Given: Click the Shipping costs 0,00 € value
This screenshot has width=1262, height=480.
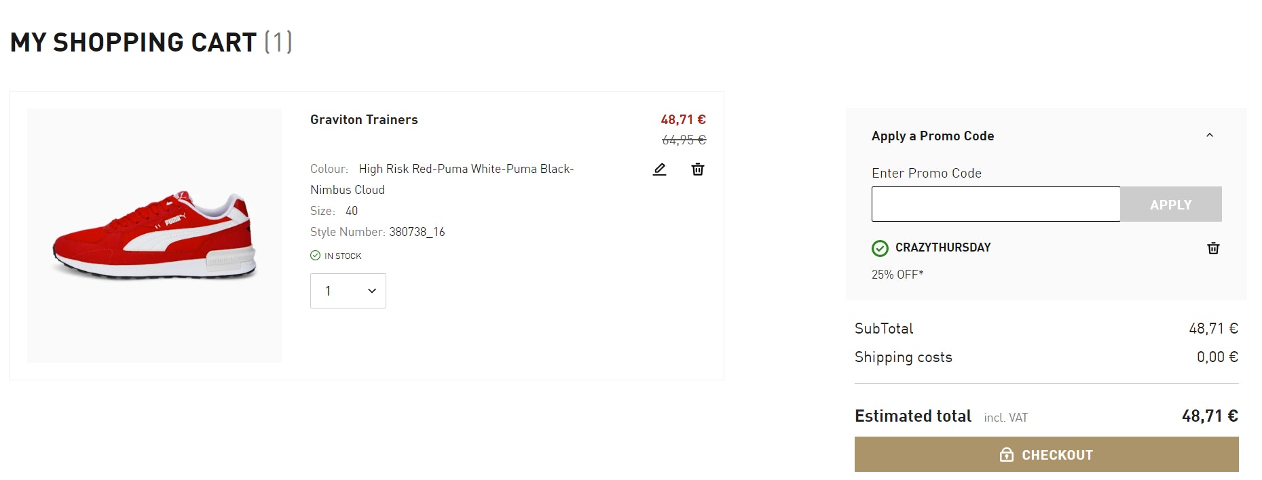Looking at the screenshot, I should pos(1217,357).
